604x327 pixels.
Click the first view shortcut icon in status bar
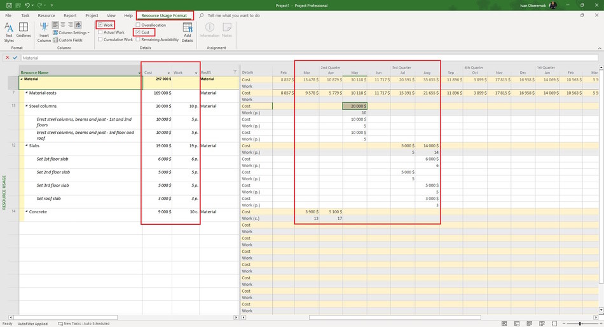click(x=504, y=324)
